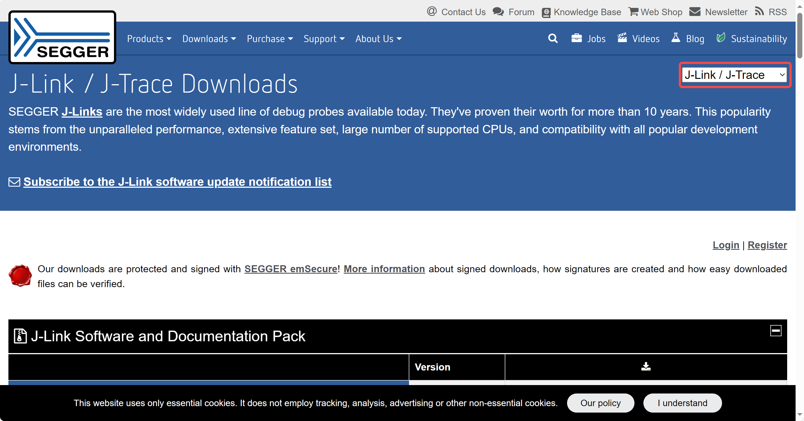Open the SEGGER emSecure link
The height and width of the screenshot is (421, 804).
pyautogui.click(x=291, y=269)
